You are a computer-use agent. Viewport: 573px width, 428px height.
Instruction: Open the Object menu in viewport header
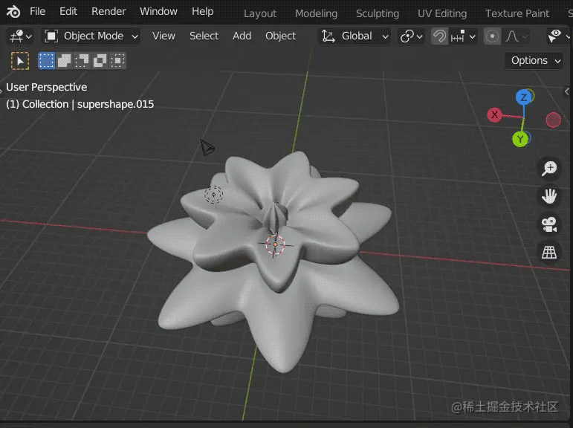[281, 36]
